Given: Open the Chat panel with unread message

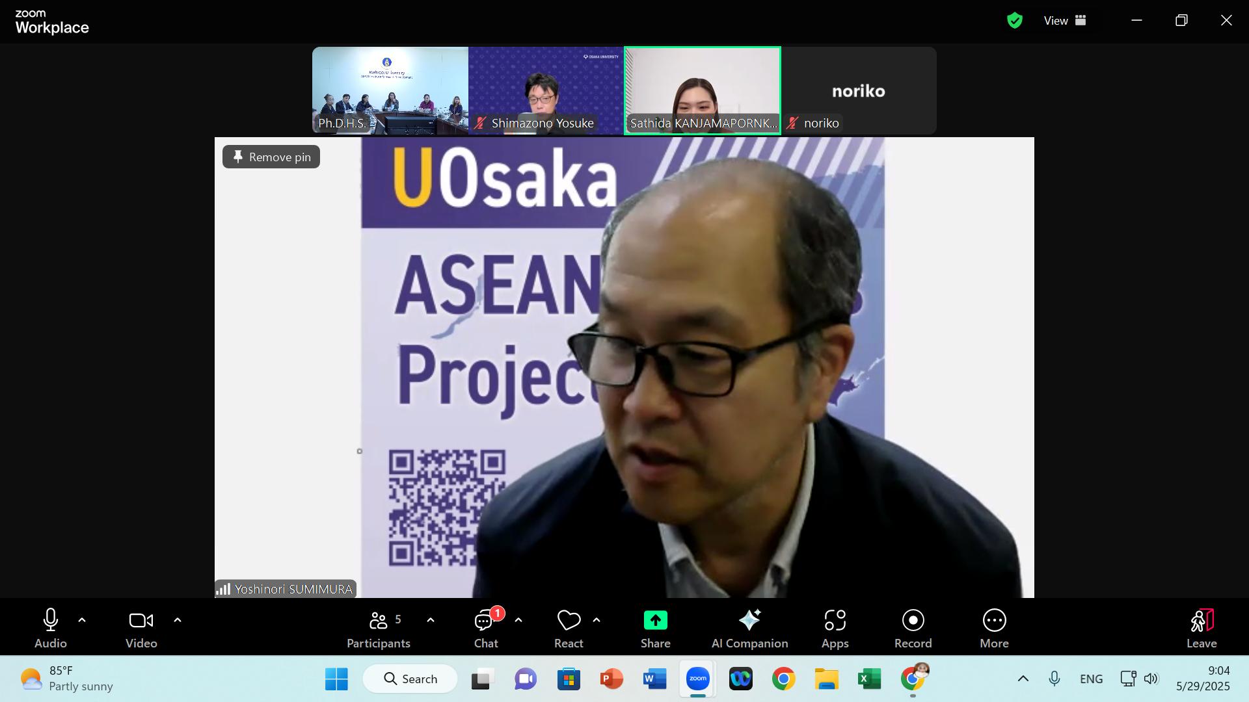Looking at the screenshot, I should (x=486, y=628).
